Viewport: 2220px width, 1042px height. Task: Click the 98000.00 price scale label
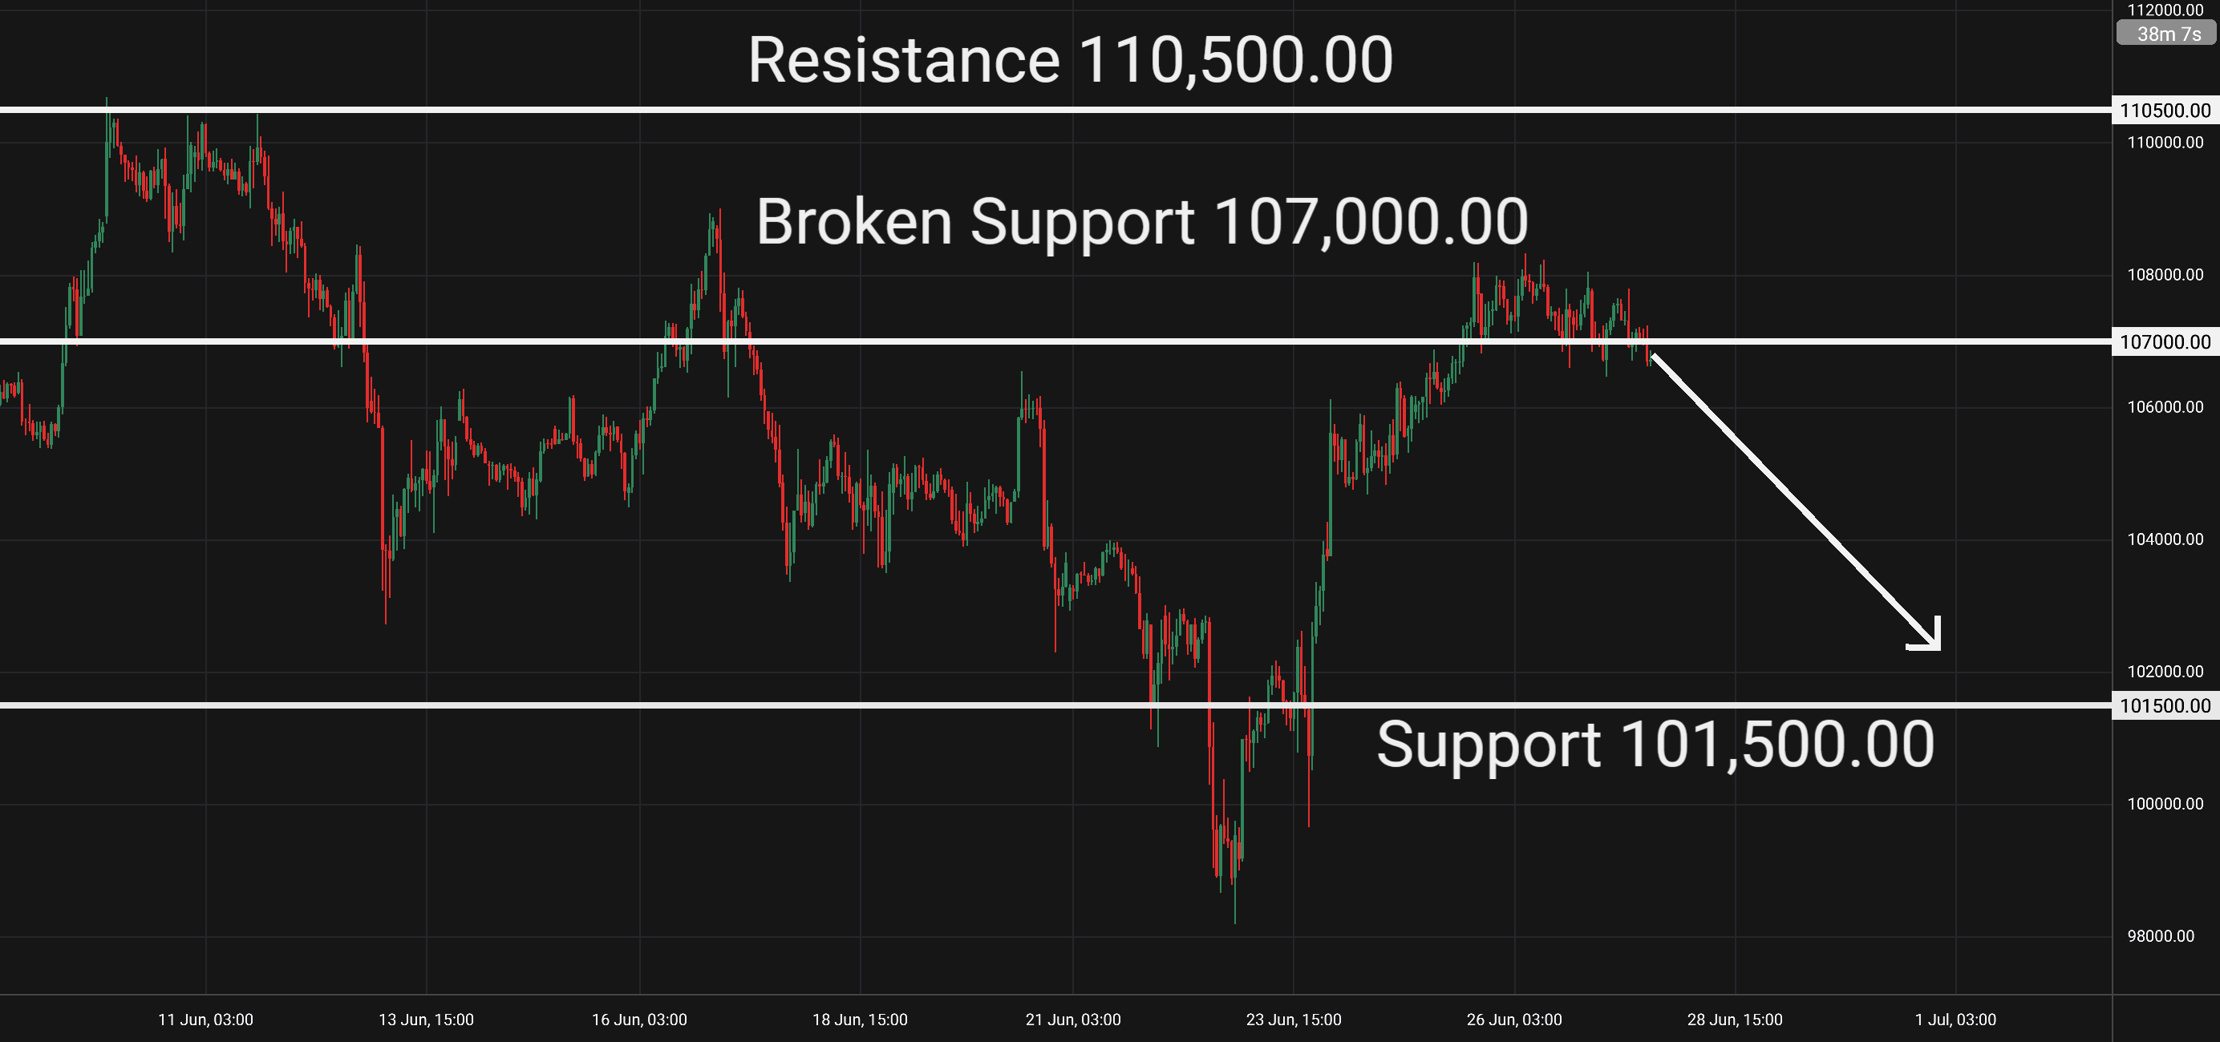tap(2161, 936)
